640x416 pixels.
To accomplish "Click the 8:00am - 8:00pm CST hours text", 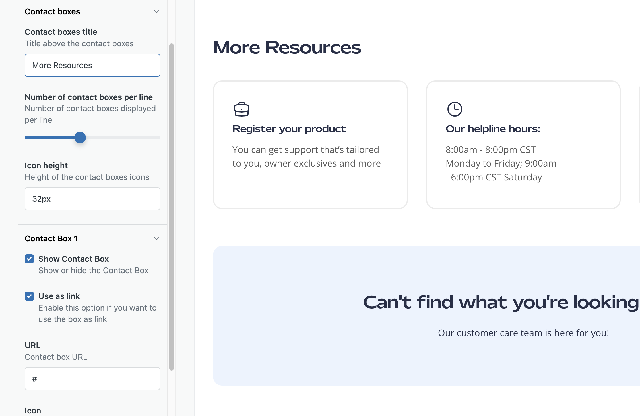I will [490, 150].
